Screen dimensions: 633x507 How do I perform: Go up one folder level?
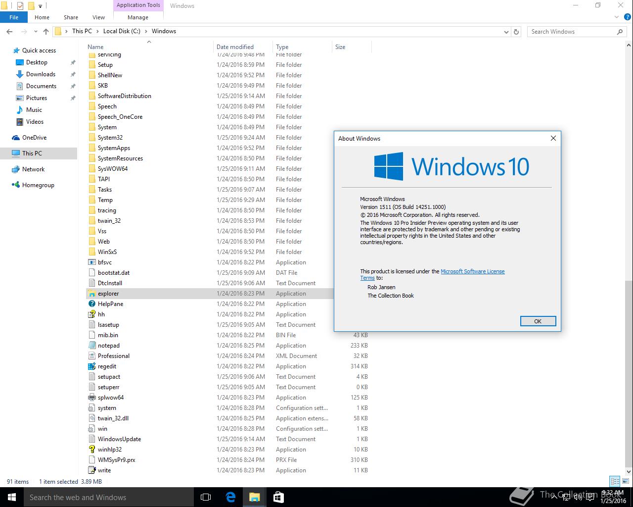(x=46, y=31)
